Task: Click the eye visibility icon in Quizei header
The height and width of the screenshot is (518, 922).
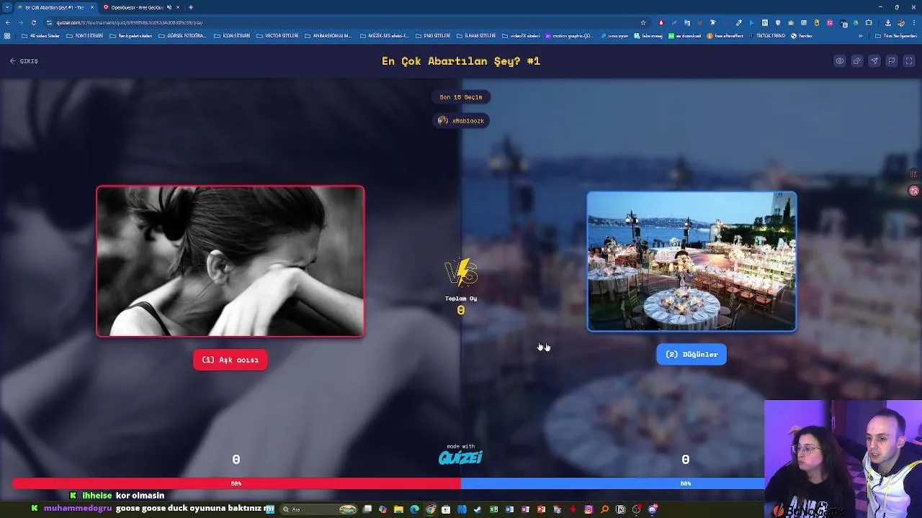Action: pos(840,61)
